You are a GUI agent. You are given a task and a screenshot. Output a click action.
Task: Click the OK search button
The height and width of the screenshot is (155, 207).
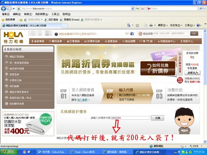click(194, 34)
